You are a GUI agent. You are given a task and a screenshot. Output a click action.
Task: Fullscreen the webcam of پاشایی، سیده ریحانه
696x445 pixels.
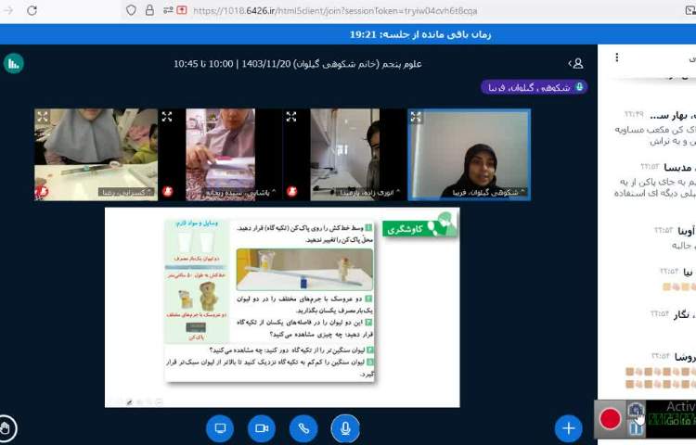coord(167,117)
